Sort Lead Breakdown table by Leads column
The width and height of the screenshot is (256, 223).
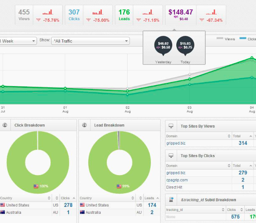click(152, 198)
